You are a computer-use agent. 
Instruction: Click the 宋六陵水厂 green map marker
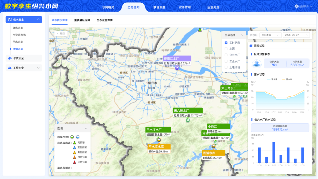(x=188, y=120)
